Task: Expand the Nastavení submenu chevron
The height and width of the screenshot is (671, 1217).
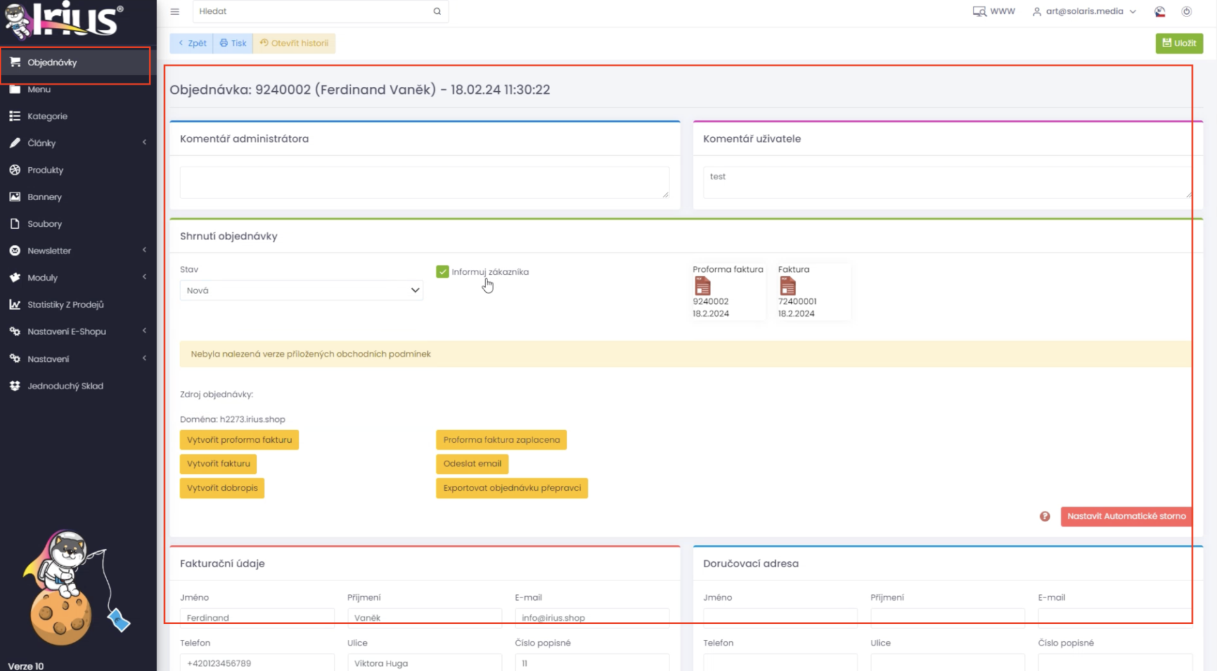Action: point(145,358)
